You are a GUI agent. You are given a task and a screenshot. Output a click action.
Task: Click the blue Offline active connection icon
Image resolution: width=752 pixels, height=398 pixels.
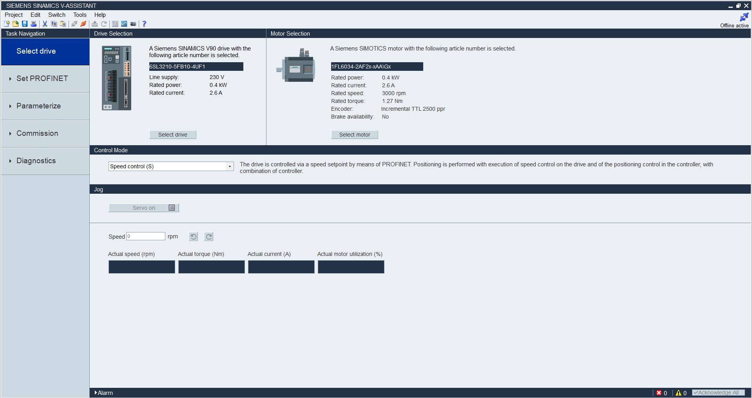pyautogui.click(x=744, y=17)
